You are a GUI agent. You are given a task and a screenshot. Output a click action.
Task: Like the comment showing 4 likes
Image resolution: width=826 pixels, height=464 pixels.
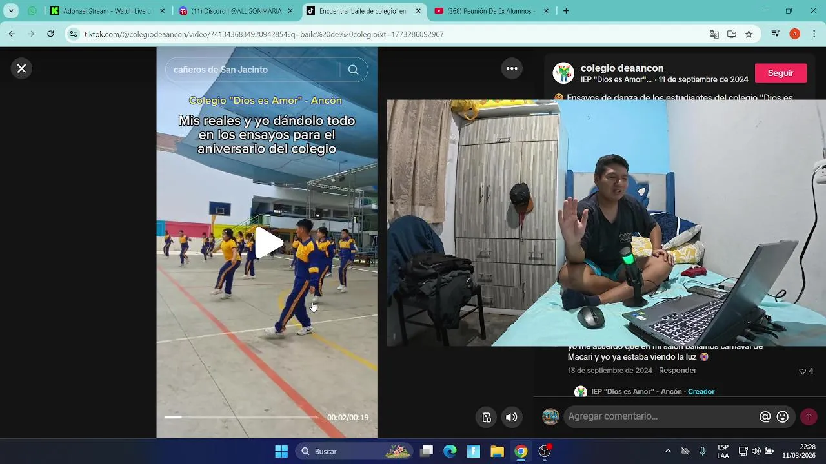(x=803, y=371)
